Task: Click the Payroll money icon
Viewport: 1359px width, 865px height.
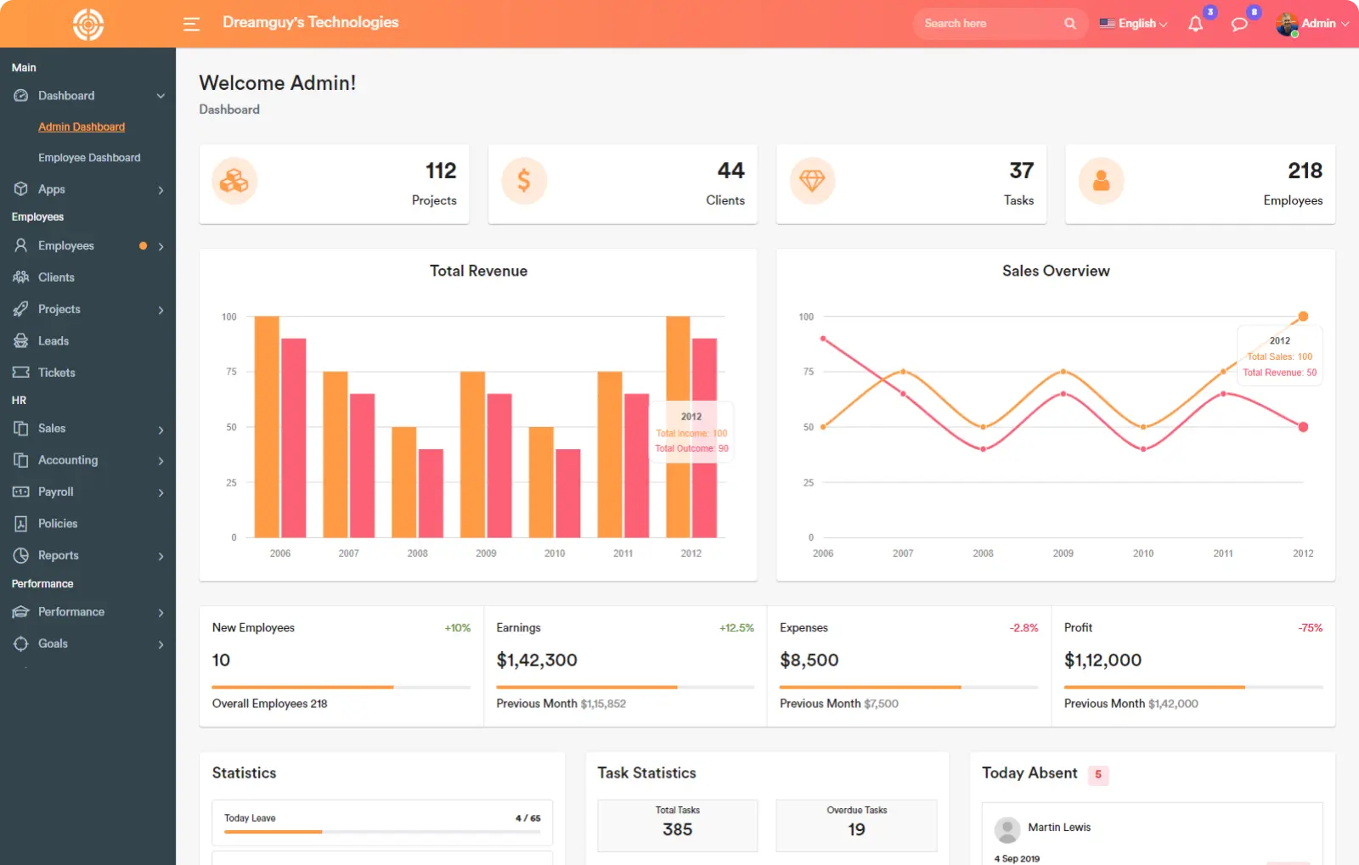Action: [21, 491]
